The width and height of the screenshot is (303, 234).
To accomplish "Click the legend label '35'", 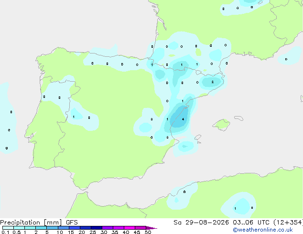I will coord(115,232).
